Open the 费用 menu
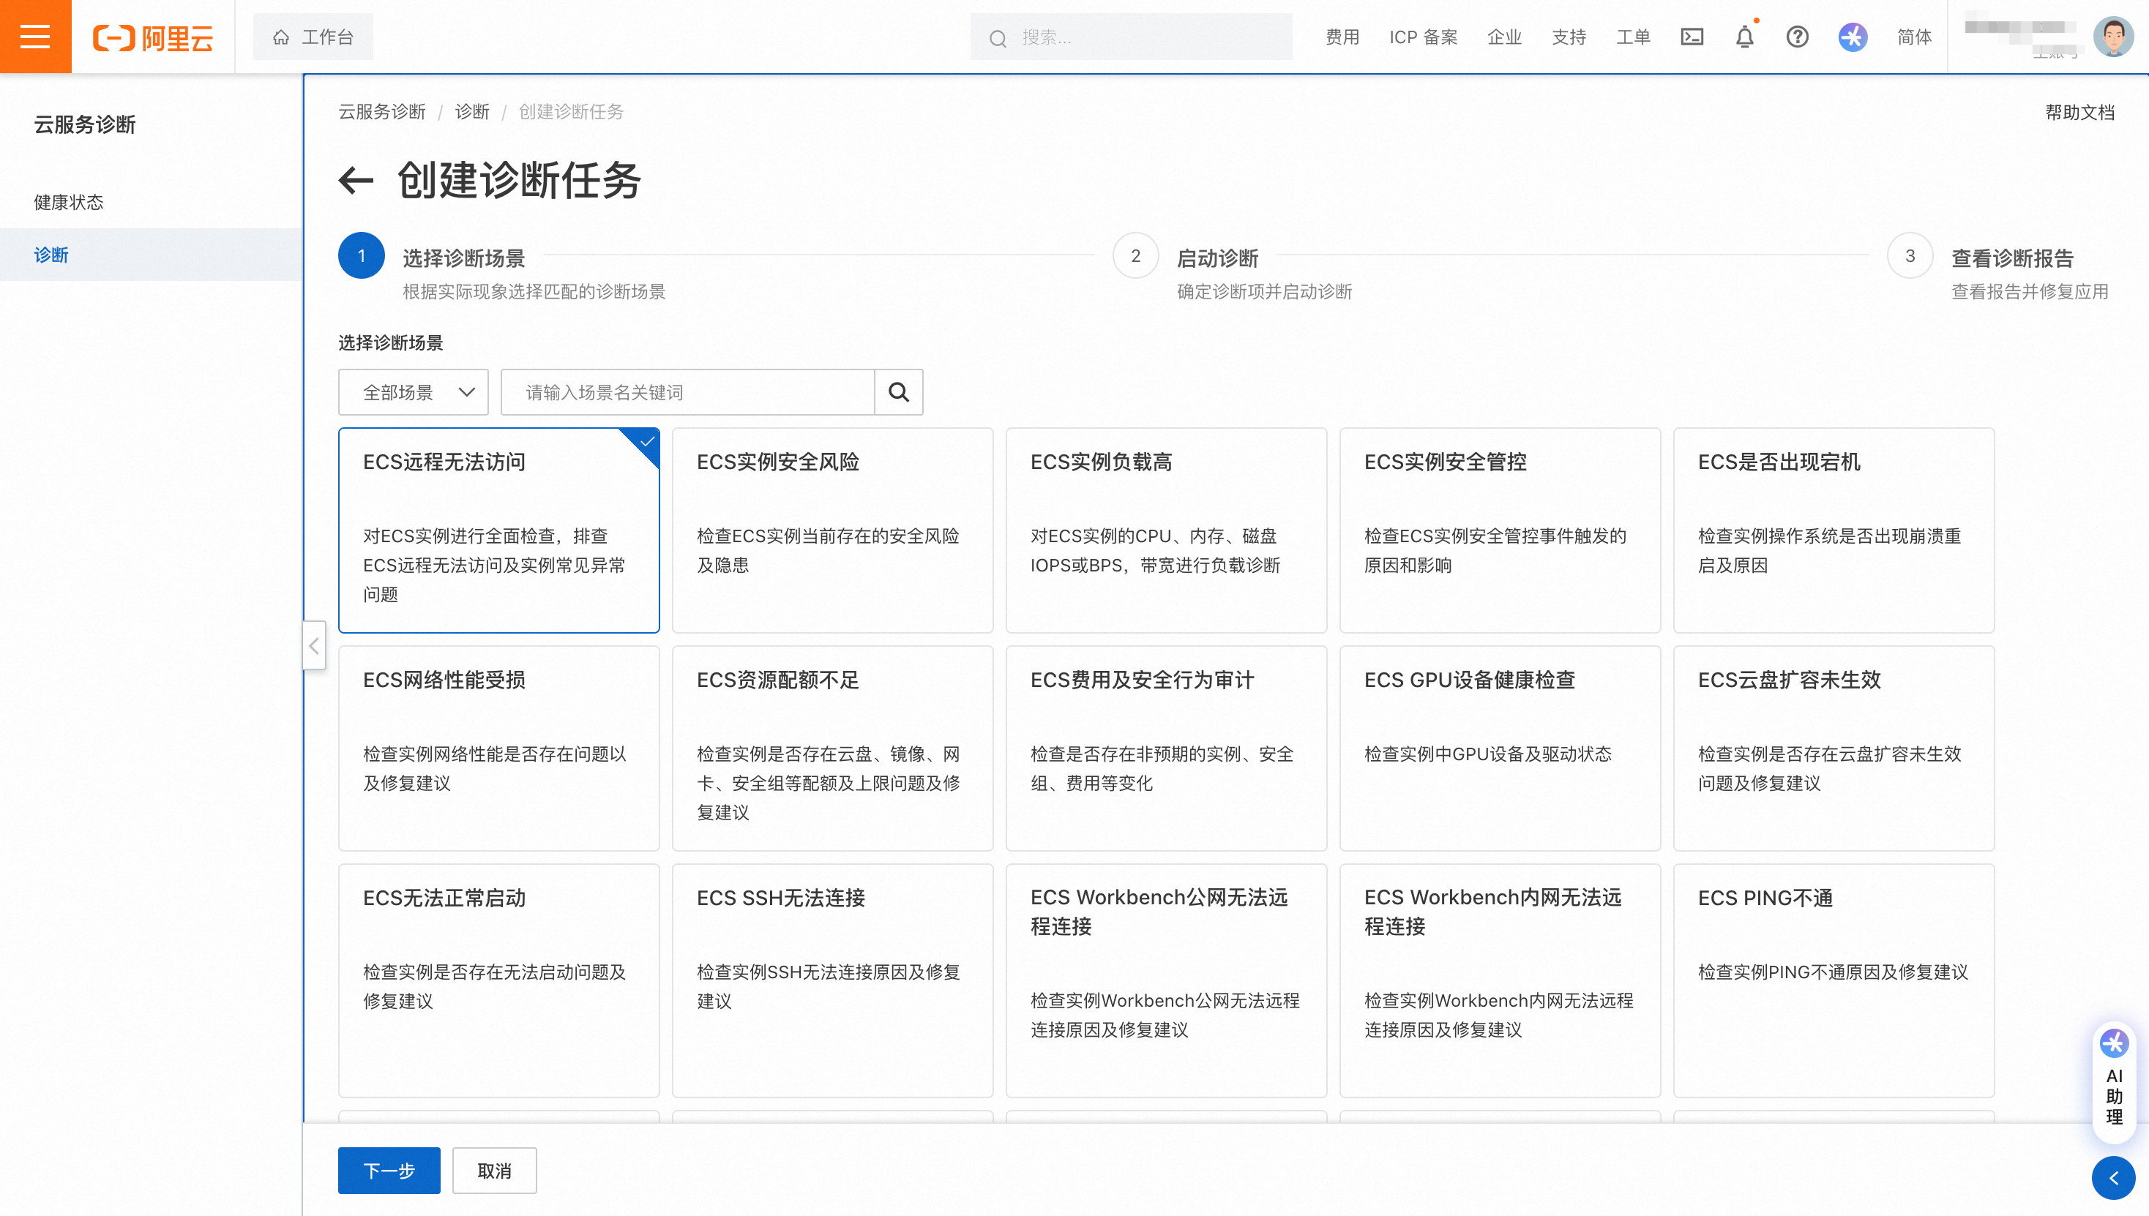The height and width of the screenshot is (1216, 2149). [1342, 37]
